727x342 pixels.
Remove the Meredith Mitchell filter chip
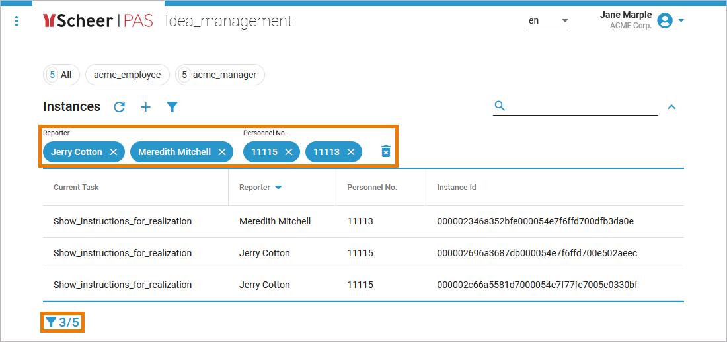point(222,152)
